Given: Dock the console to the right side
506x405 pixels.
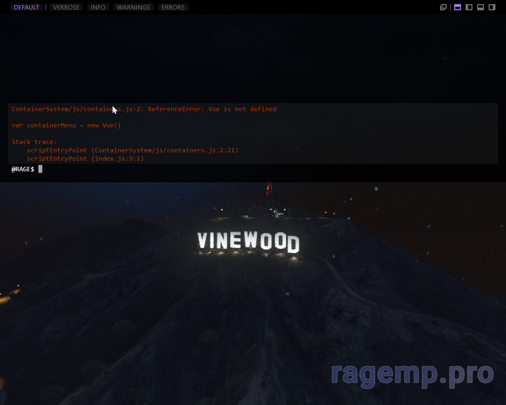Looking at the screenshot, I should click(x=492, y=7).
